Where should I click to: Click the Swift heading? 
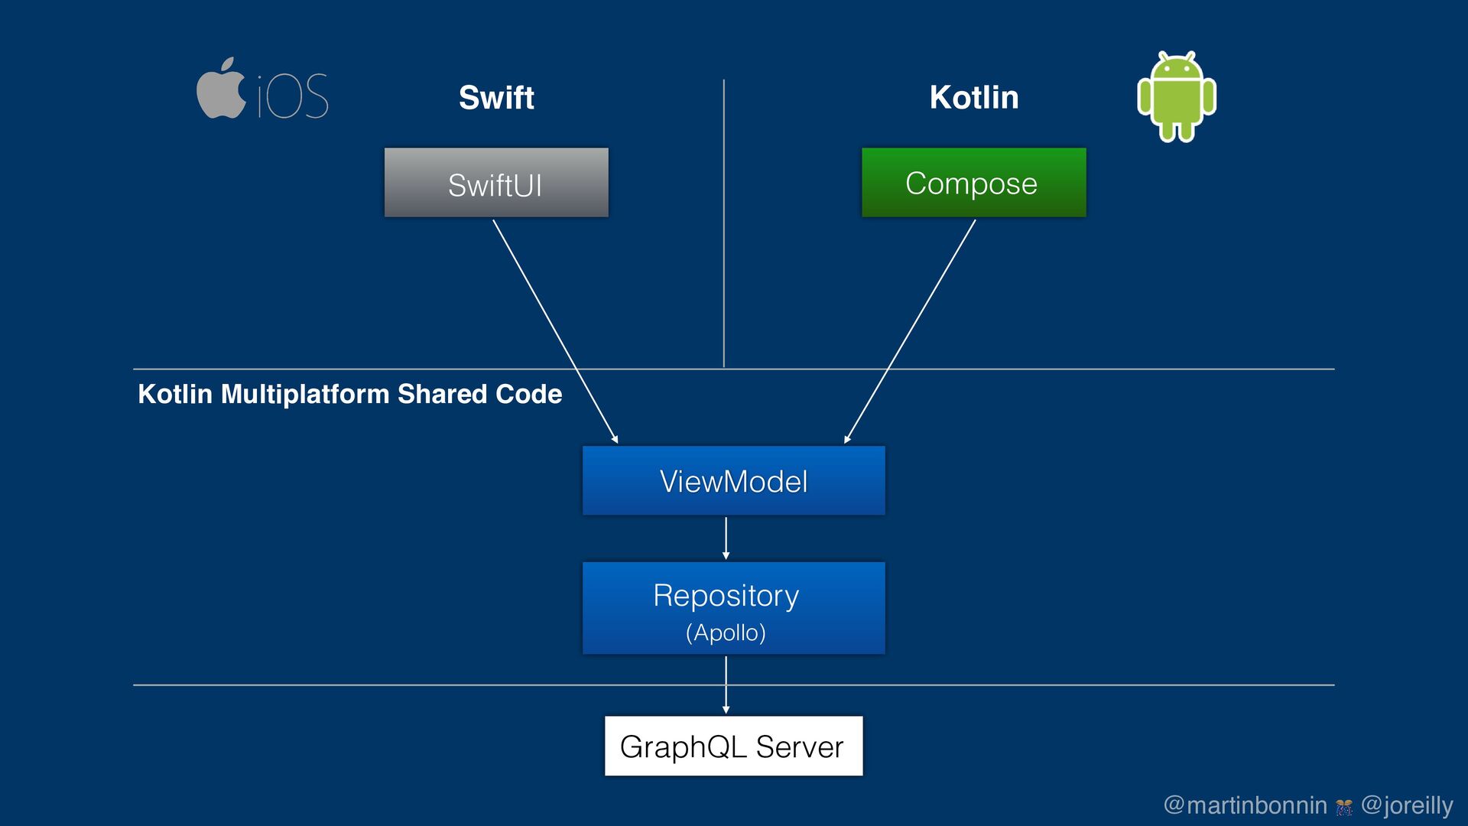click(496, 98)
